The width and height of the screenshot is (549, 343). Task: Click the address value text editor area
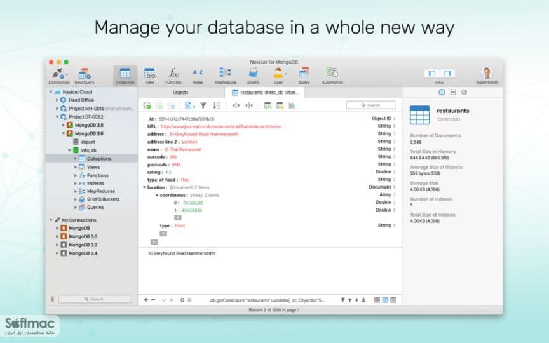tap(269, 271)
